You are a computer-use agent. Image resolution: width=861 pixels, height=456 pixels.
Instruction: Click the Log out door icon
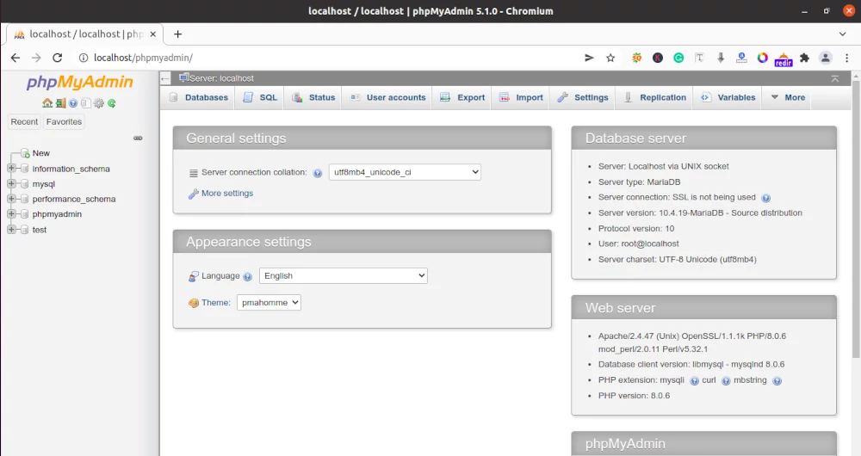tap(60, 103)
